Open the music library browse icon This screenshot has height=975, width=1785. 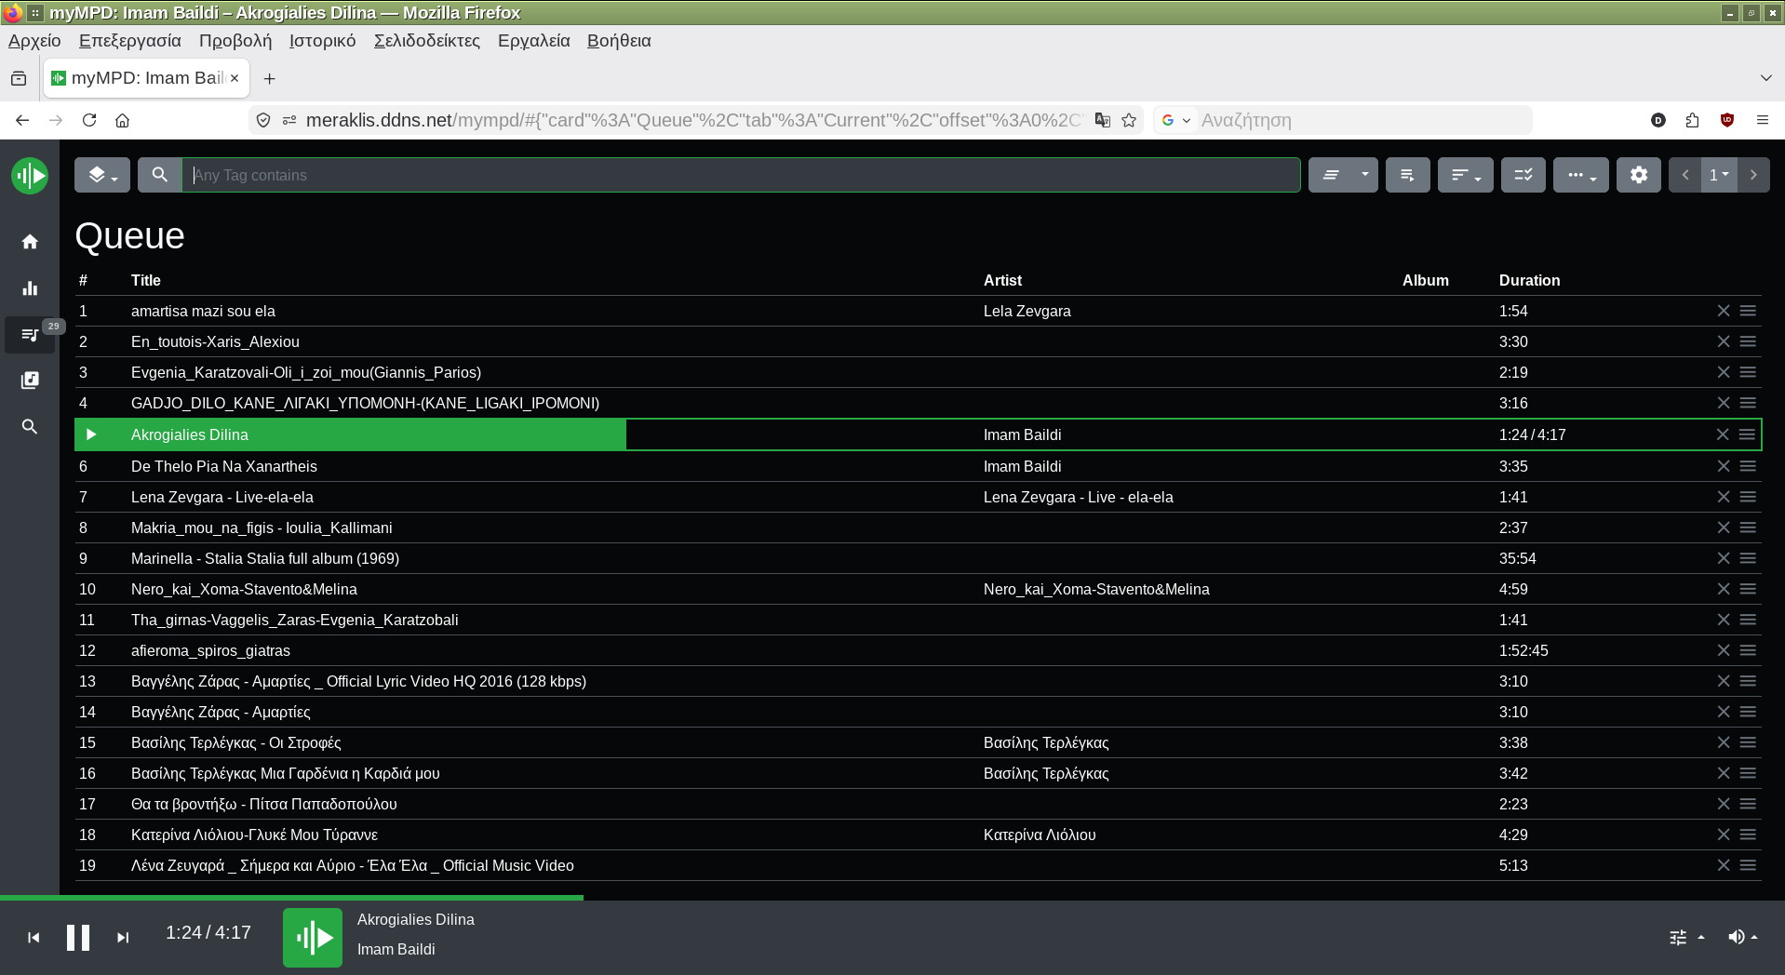click(x=30, y=381)
